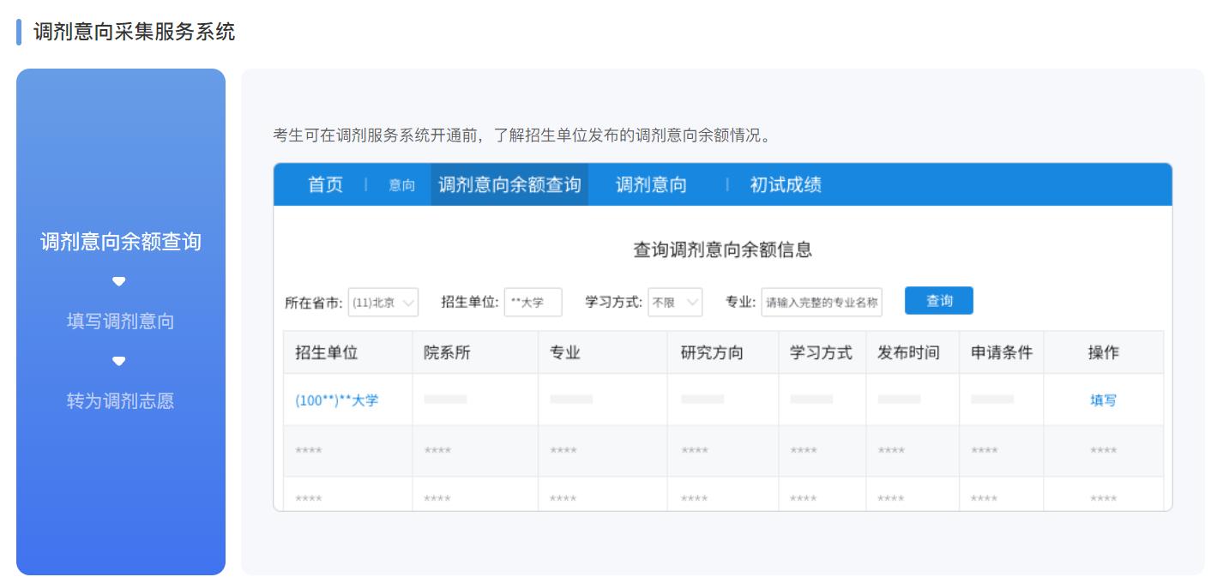Select 调剂意向余额查询 in left sidebar
1211x583 pixels.
tap(121, 242)
